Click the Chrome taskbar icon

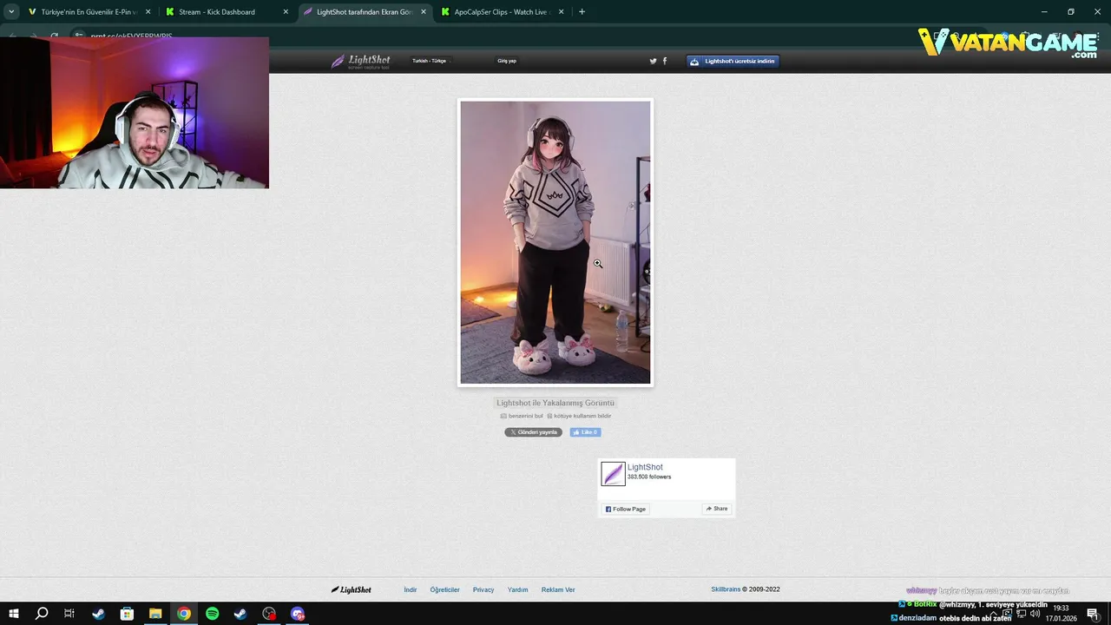pyautogui.click(x=184, y=614)
